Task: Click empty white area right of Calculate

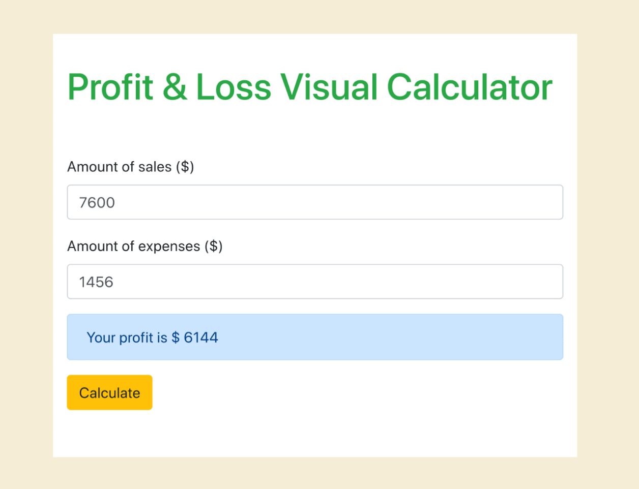Action: point(356,392)
